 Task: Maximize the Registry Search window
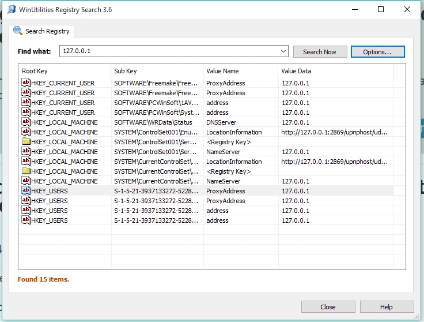point(381,9)
